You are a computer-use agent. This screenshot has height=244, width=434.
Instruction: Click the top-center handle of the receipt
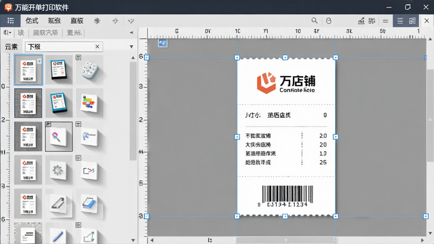point(285,57)
